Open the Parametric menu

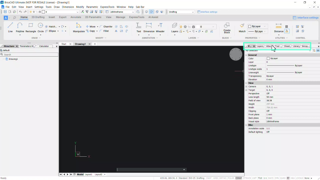pyautogui.click(x=92, y=7)
